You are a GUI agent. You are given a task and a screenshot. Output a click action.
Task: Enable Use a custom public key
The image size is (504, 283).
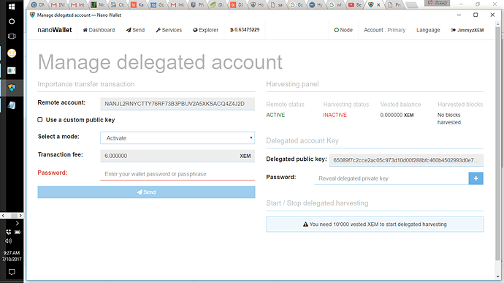pos(40,120)
